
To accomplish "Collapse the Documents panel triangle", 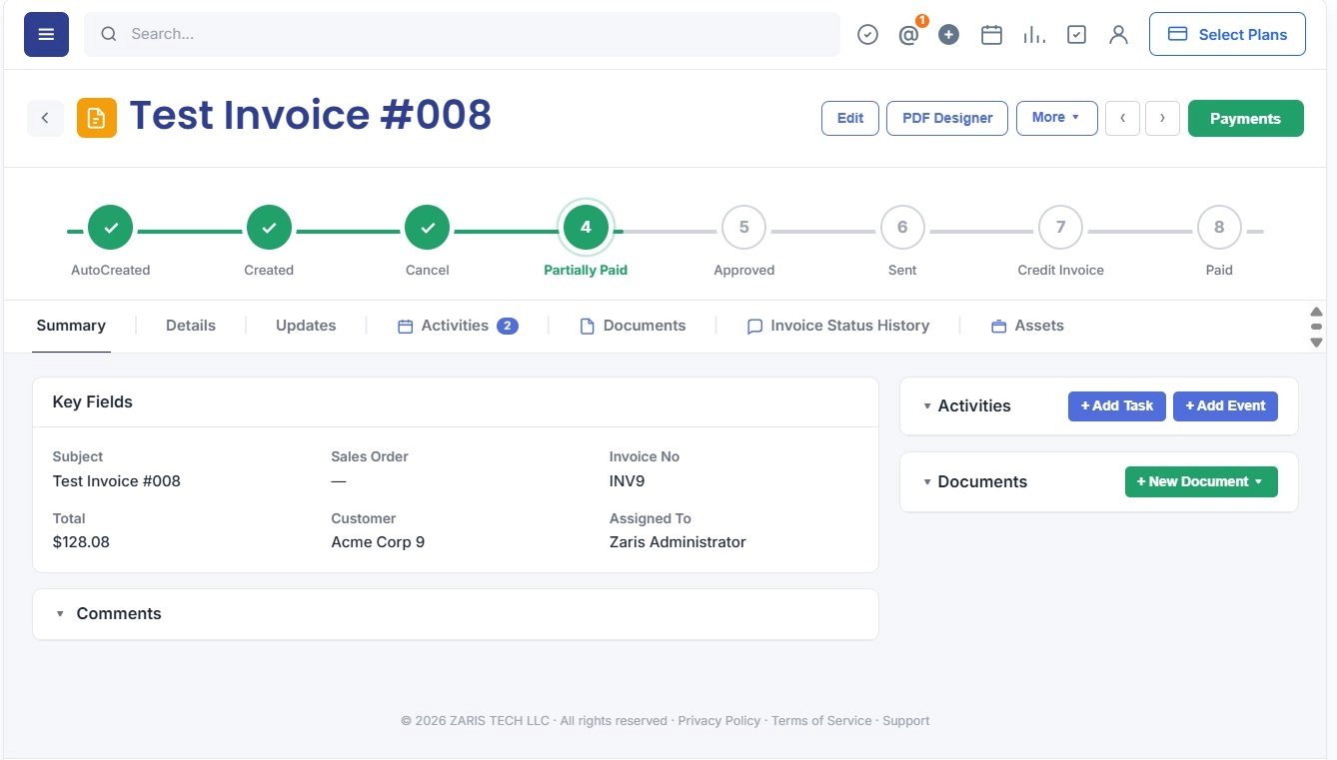I will 927,482.
